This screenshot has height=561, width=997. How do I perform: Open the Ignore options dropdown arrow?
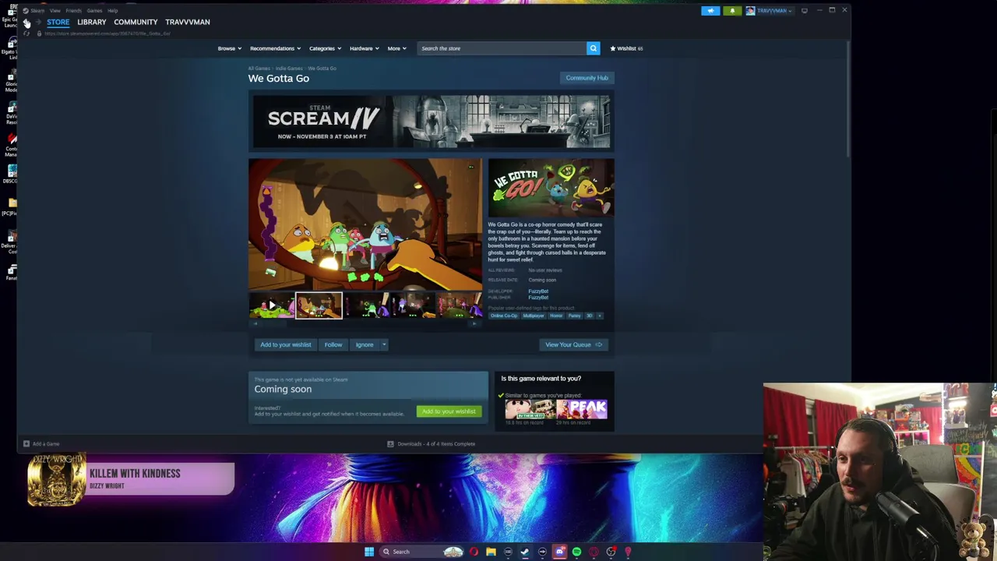click(x=384, y=344)
